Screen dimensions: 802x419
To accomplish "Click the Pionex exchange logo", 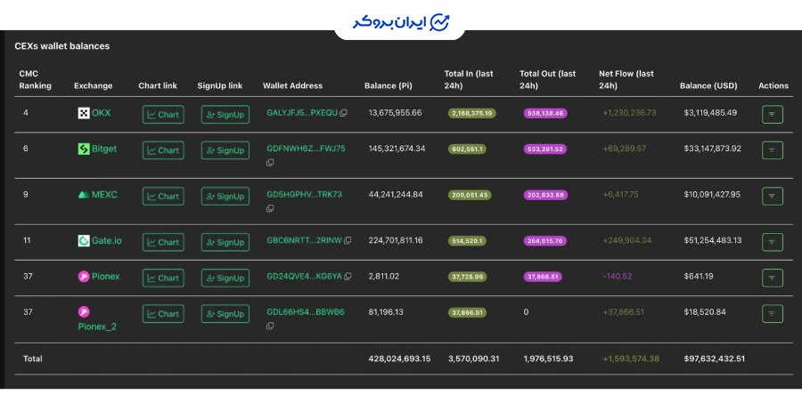I will pyautogui.click(x=84, y=276).
